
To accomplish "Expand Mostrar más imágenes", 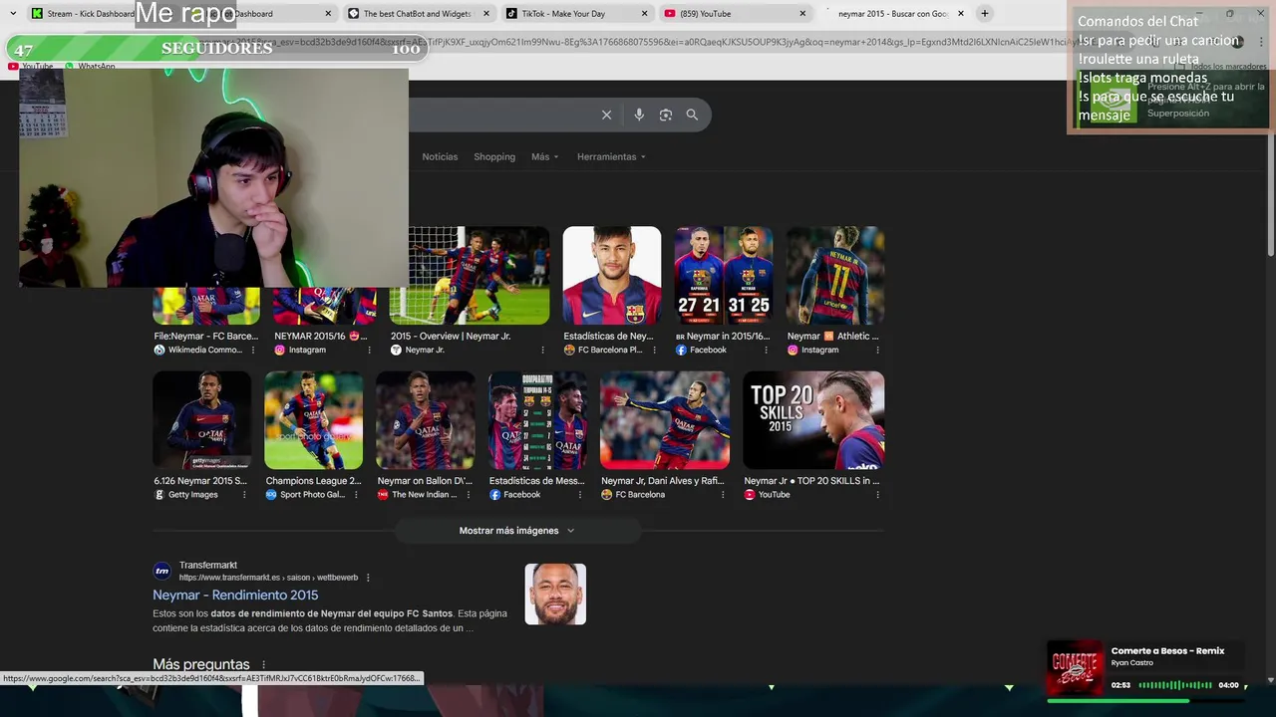I will coord(517,531).
